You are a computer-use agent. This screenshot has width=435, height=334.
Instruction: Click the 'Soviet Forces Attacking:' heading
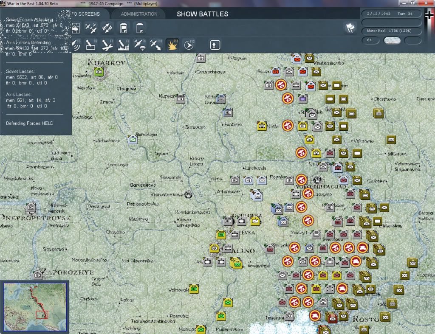(30, 20)
